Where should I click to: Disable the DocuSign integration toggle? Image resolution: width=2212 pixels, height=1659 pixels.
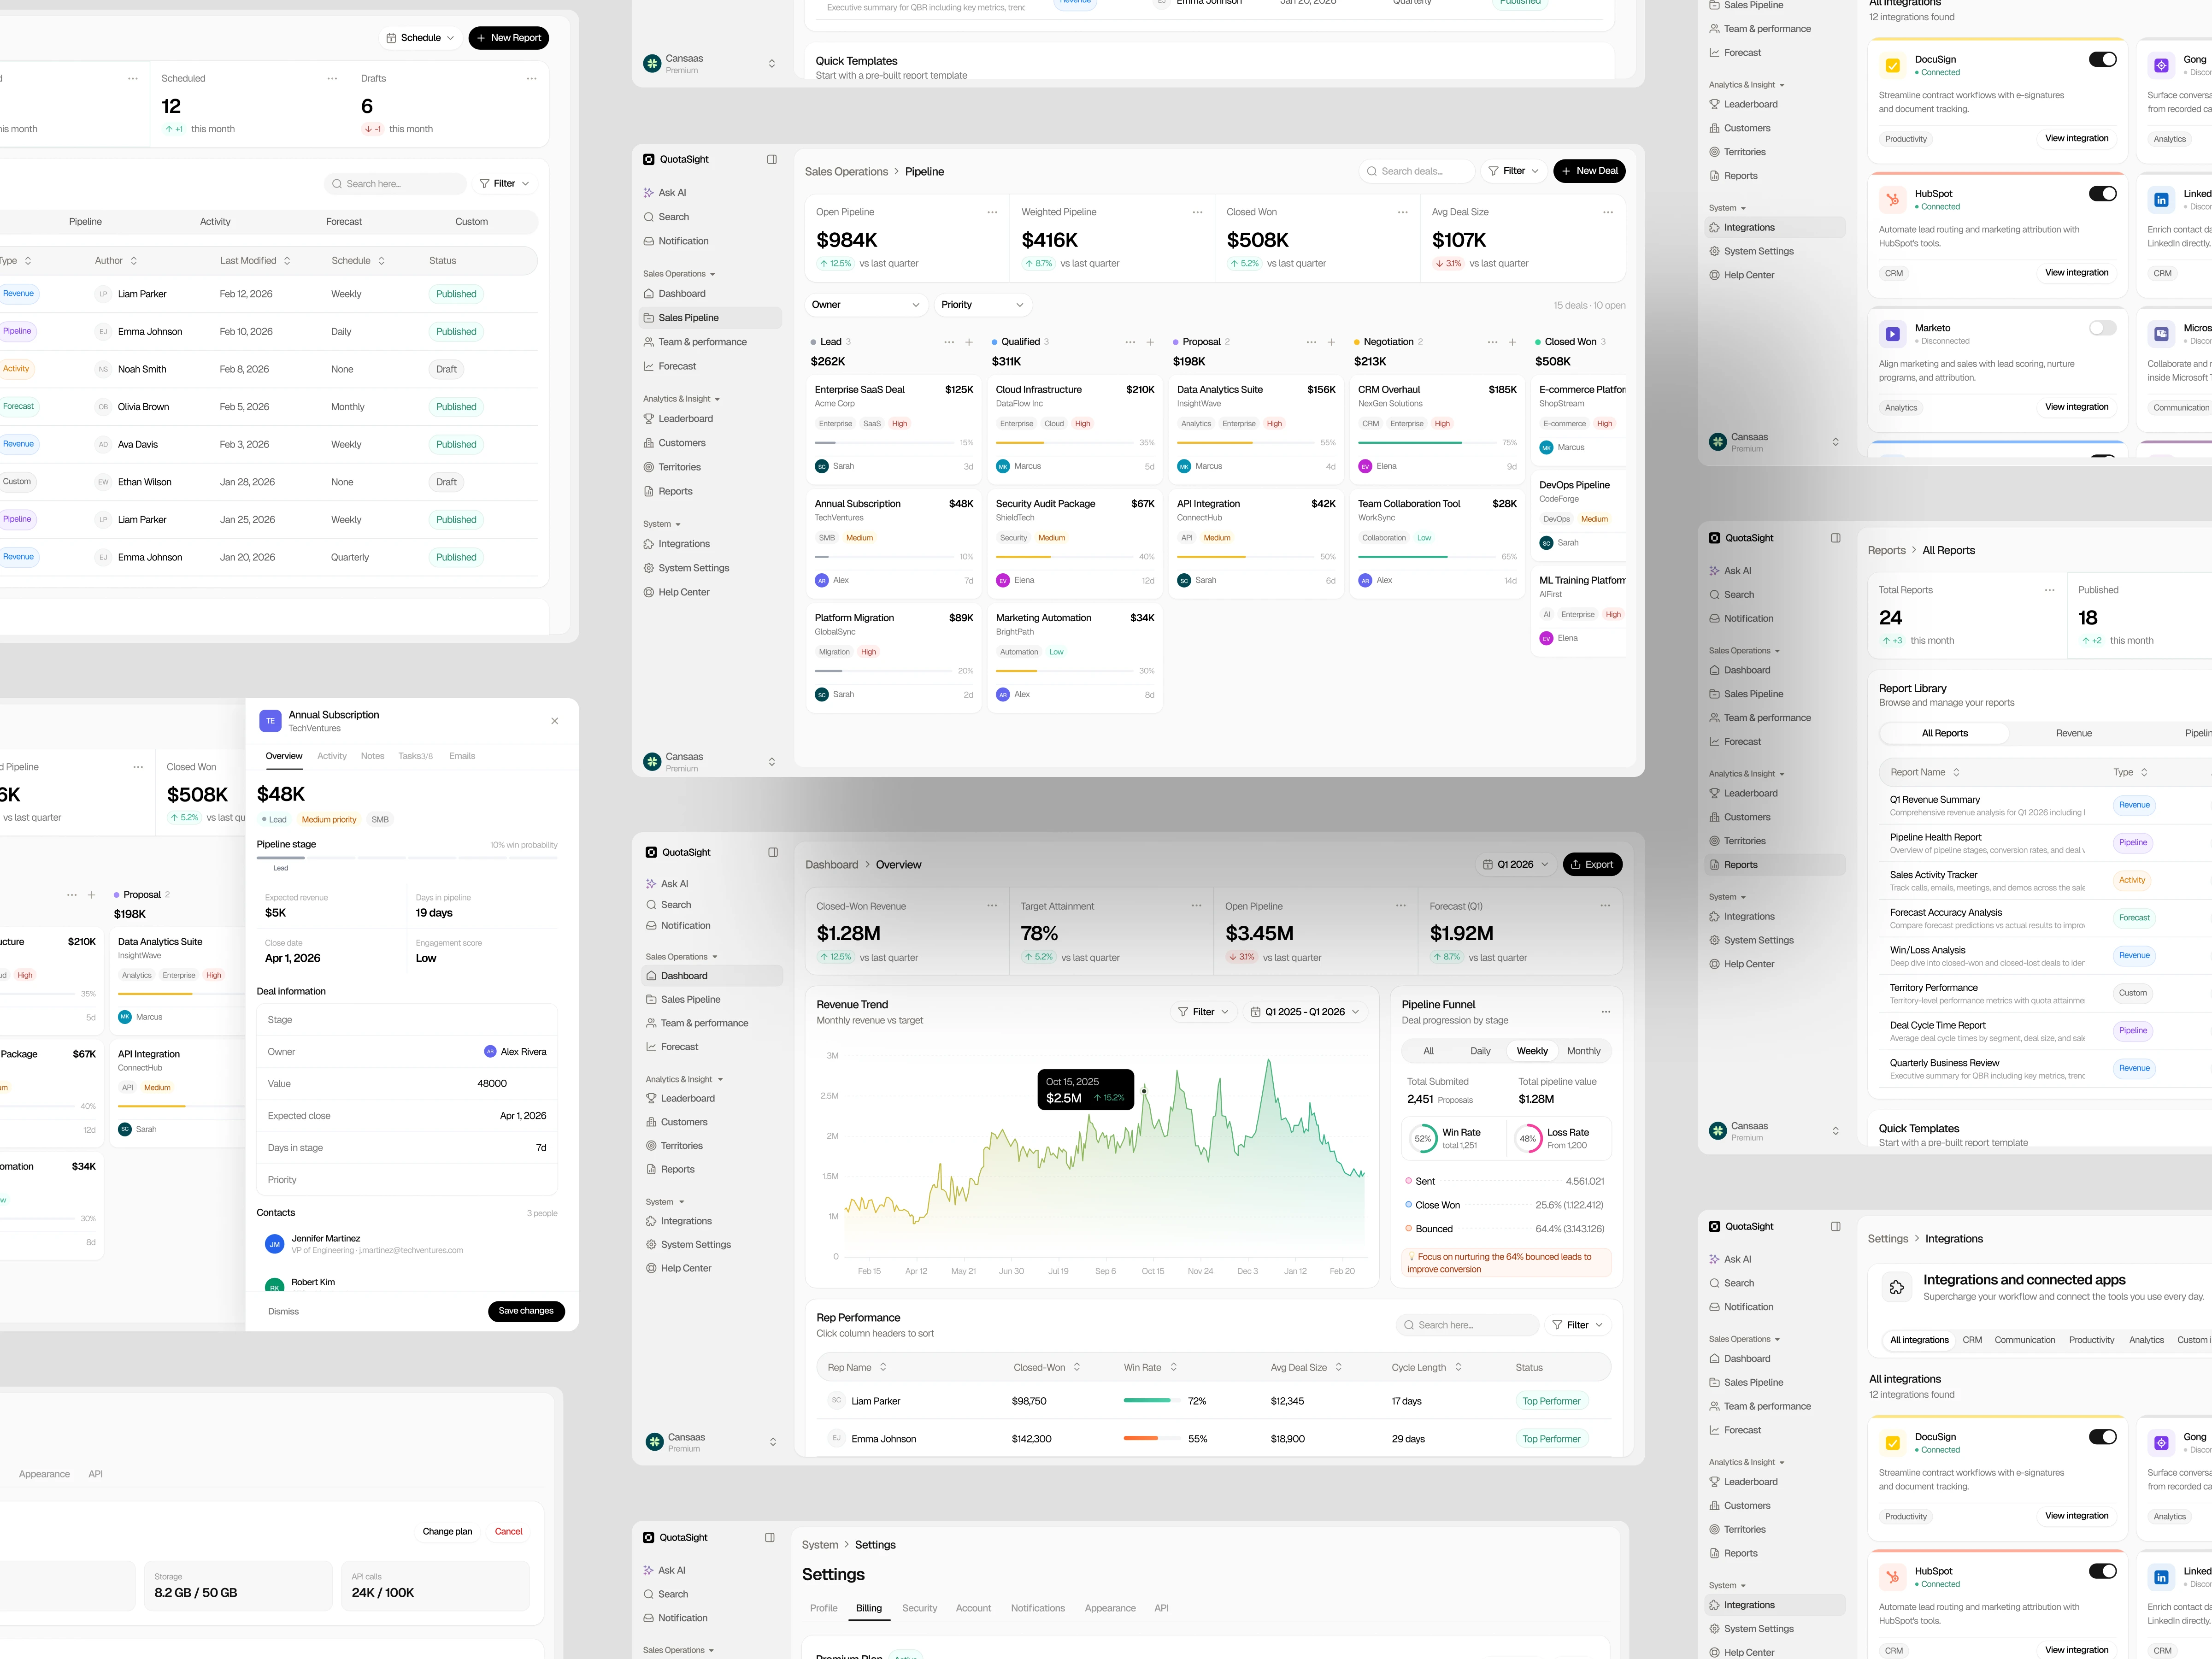[2102, 59]
